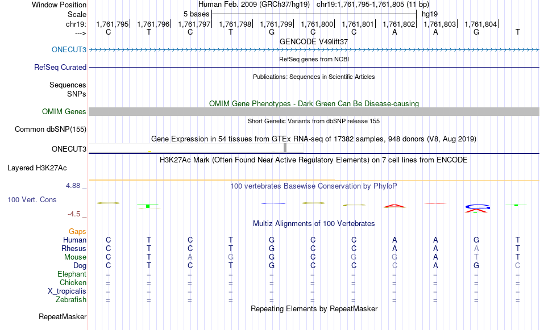Click the Chicken species label
This screenshot has height=330, width=540.
click(73, 282)
